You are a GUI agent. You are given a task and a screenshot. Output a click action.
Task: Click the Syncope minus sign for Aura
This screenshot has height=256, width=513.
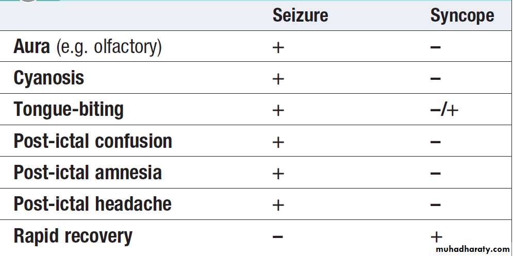coord(435,47)
